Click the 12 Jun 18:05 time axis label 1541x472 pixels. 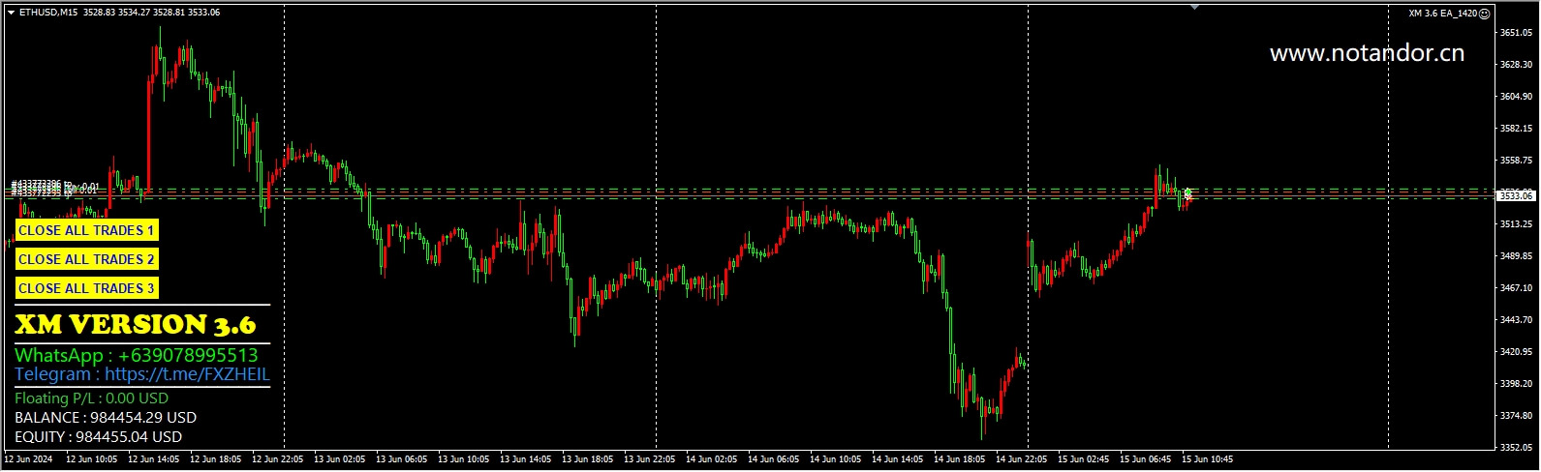[x=214, y=459]
